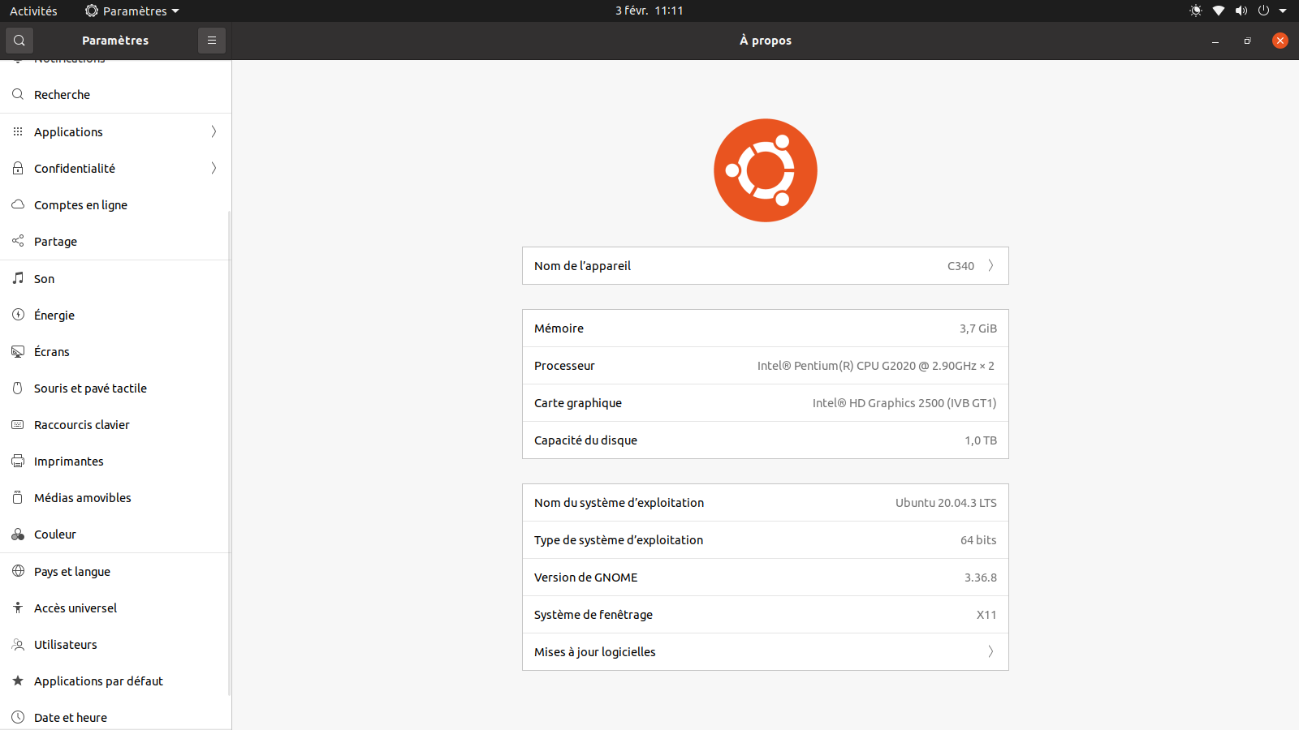The width and height of the screenshot is (1299, 730).
Task: Open Mises à jour logicielles
Action: tap(765, 652)
